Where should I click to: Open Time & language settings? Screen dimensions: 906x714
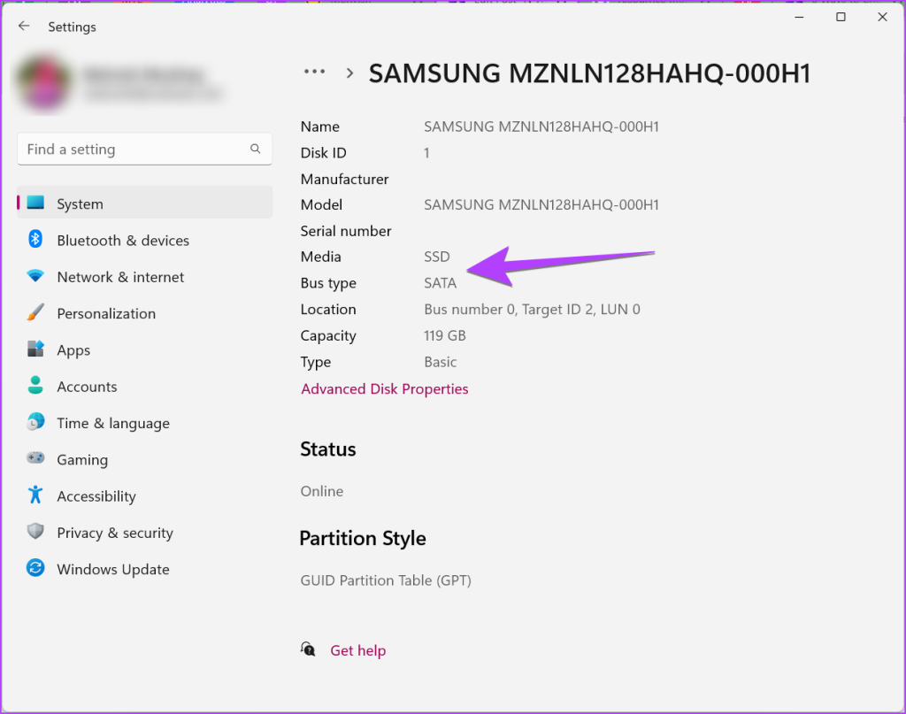144,423
